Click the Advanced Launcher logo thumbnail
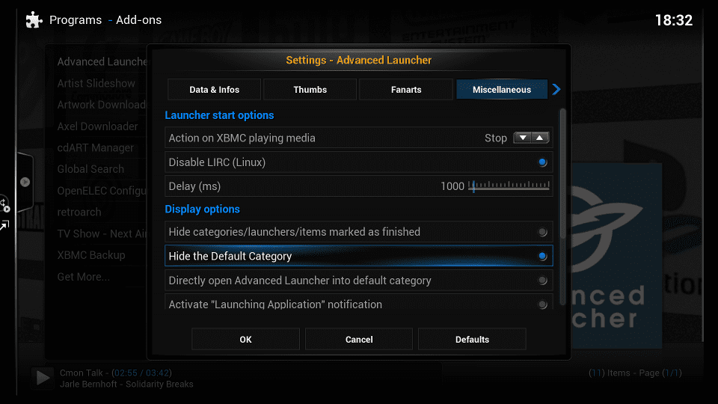Screen dimensions: 718x404 click(x=616, y=256)
